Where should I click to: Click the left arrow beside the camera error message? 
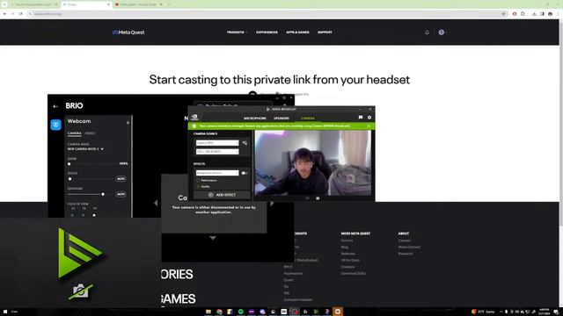pos(156,203)
